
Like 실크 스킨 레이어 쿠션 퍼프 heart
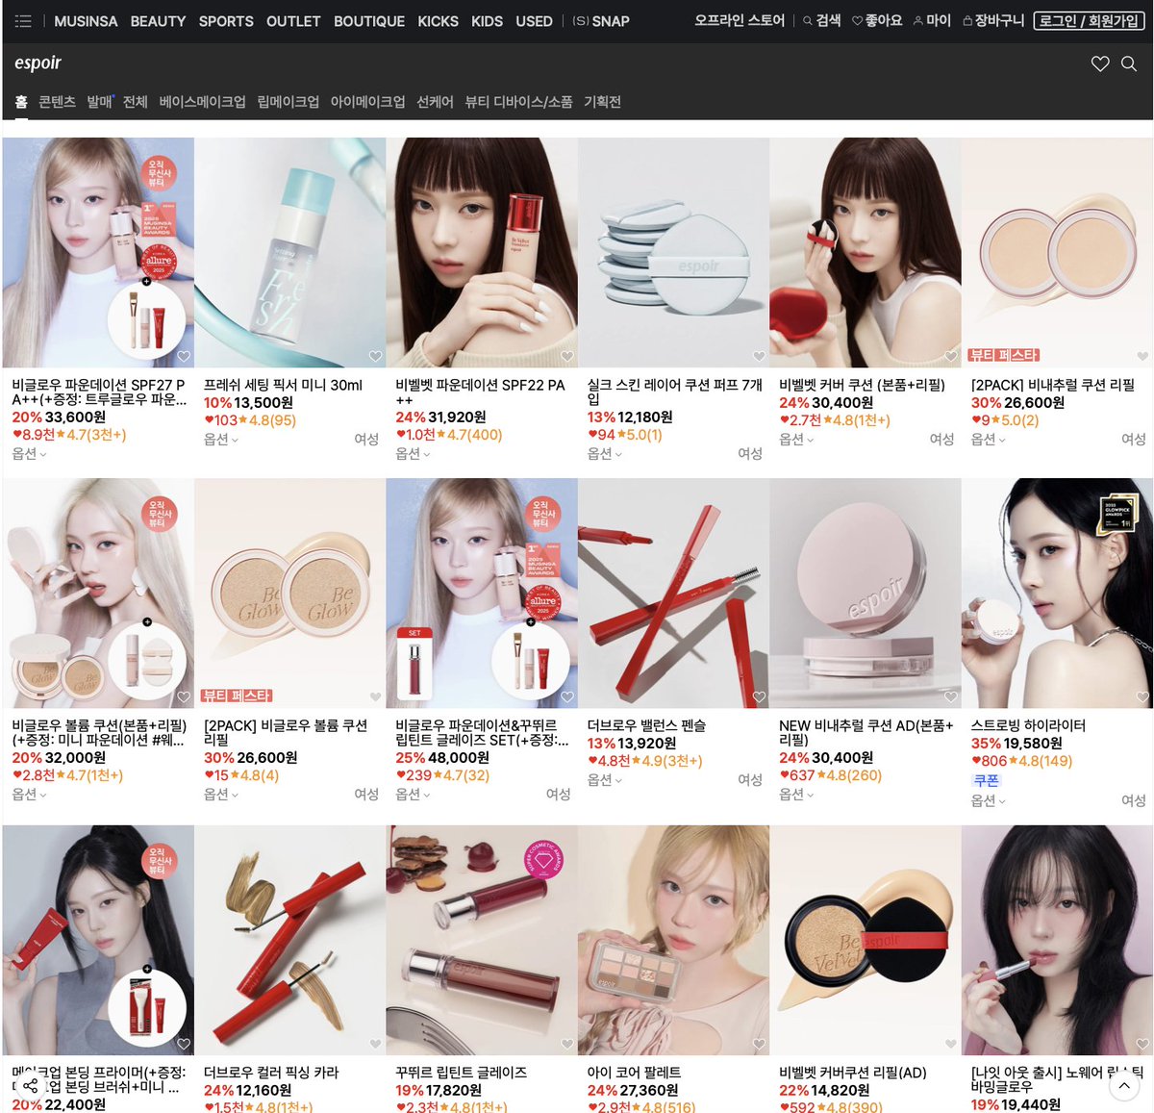[x=759, y=357]
